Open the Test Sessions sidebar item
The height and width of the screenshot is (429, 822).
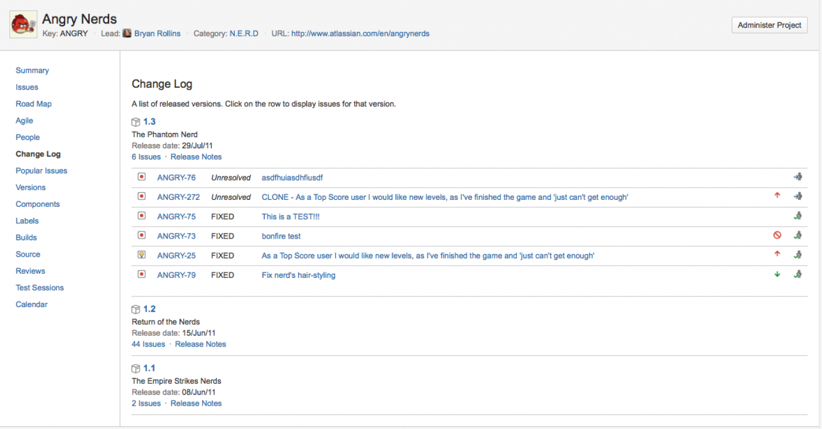point(39,288)
